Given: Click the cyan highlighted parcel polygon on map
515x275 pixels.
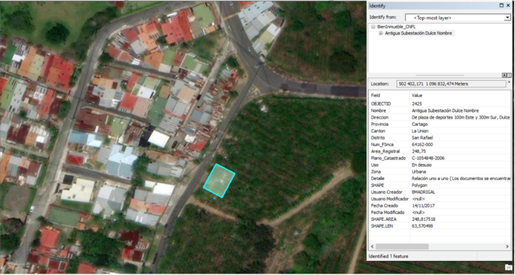Looking at the screenshot, I should point(219,181).
